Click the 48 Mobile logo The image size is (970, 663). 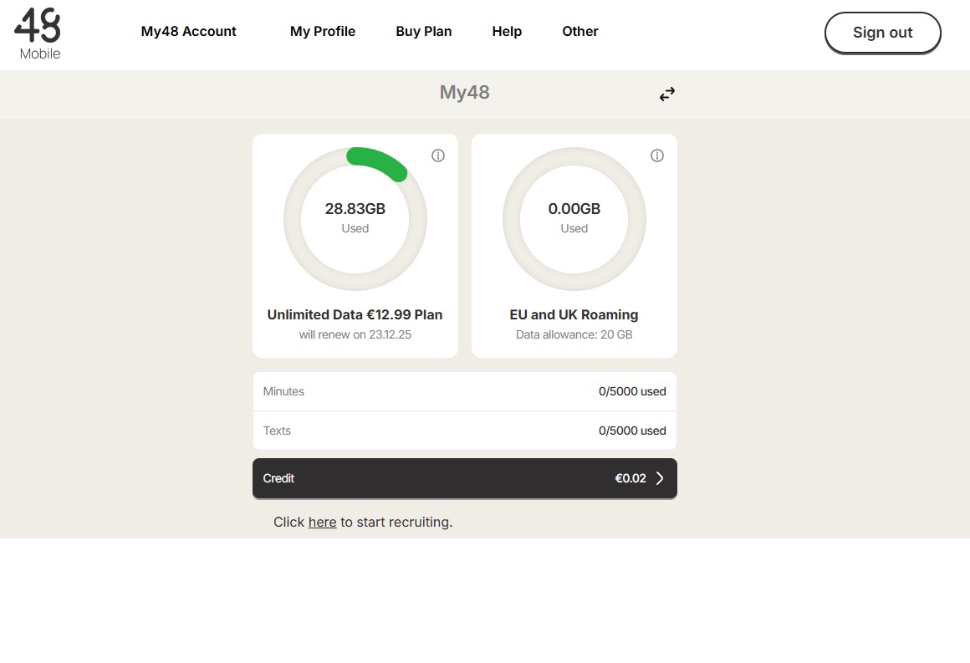(x=38, y=34)
